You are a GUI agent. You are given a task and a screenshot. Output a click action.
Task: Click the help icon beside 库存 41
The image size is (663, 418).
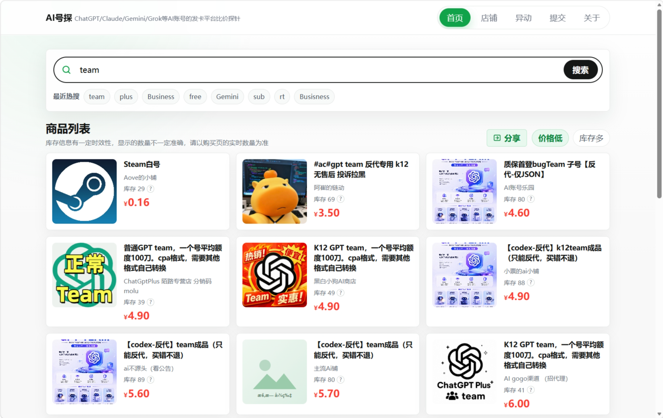531,390
